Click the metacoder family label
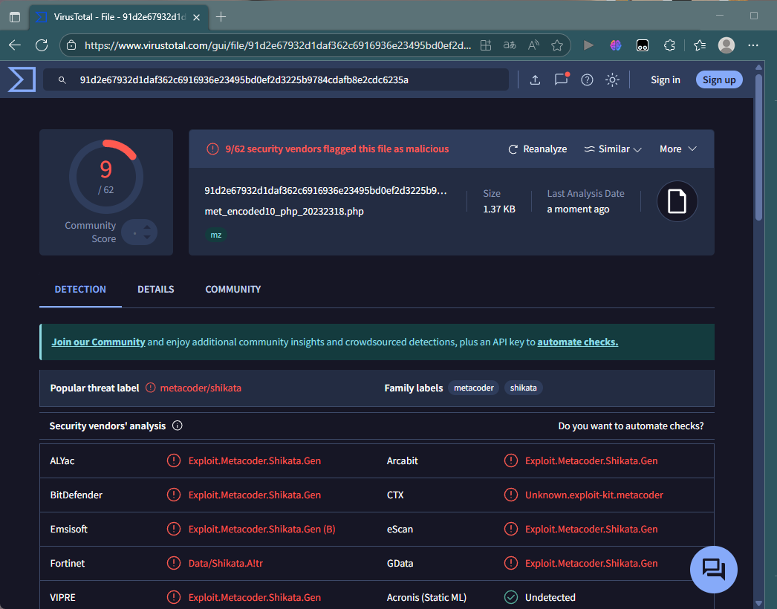Viewport: 777px width, 609px height. (474, 388)
